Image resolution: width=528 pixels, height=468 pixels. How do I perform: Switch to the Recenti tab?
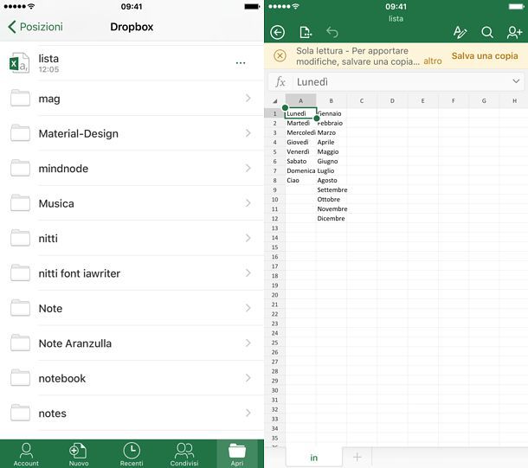132,454
